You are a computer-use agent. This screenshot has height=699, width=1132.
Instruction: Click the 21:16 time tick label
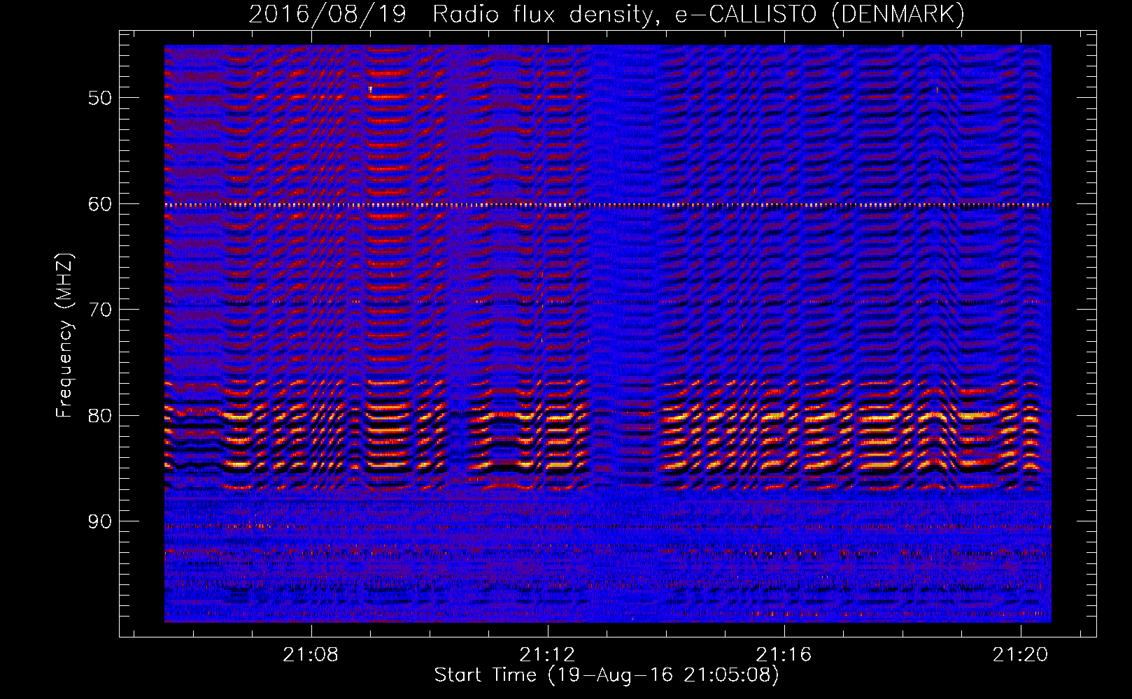tap(784, 654)
